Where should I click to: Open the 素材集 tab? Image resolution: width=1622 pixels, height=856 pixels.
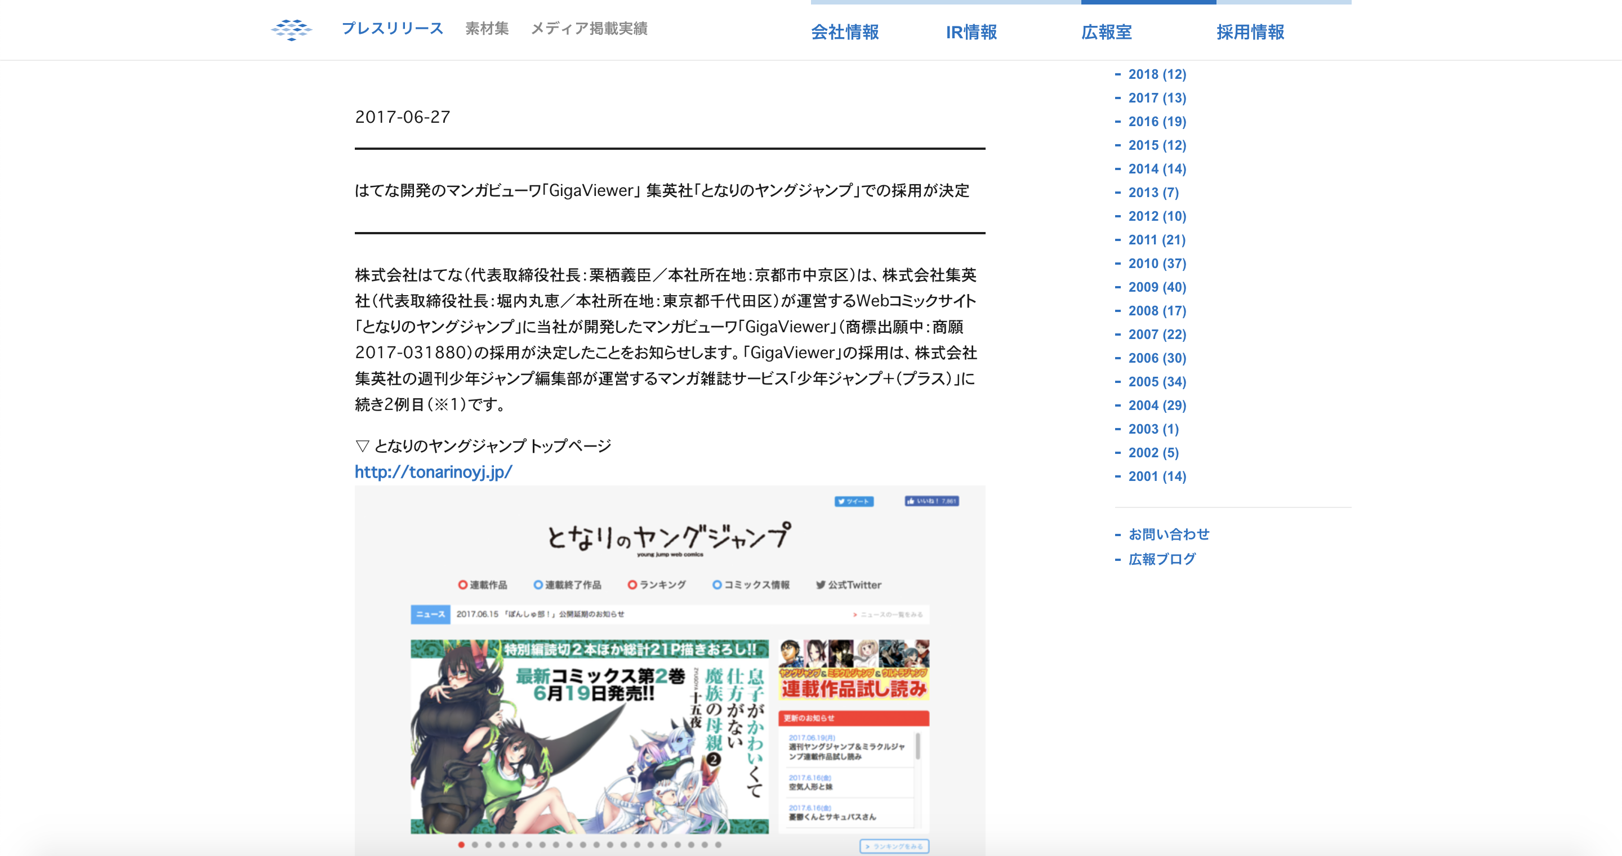tap(487, 28)
